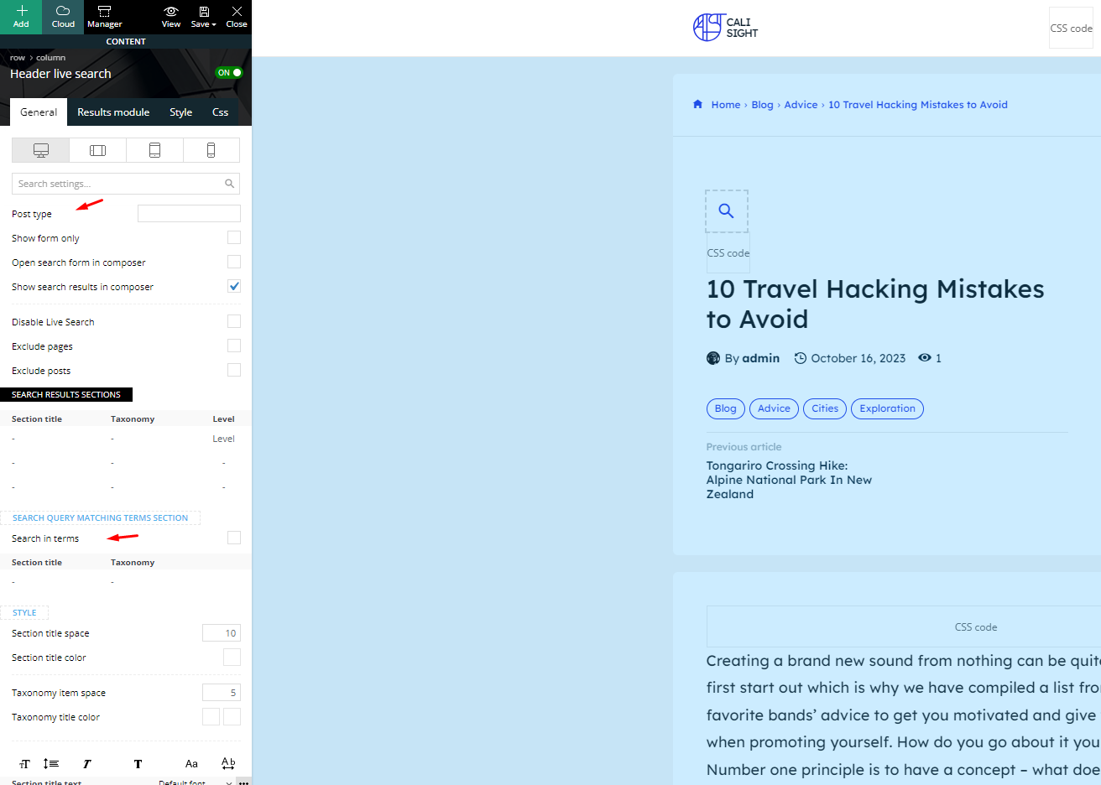Click the CSS code block in header
Image resolution: width=1101 pixels, height=785 pixels.
coord(1071,28)
